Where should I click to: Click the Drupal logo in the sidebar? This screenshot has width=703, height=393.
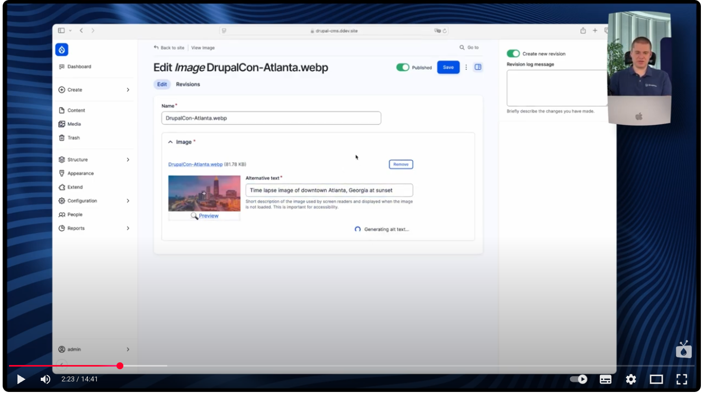pos(61,49)
